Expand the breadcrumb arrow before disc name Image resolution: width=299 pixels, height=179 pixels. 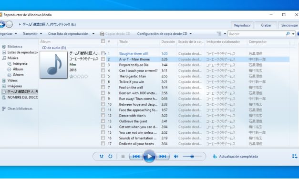20,24
